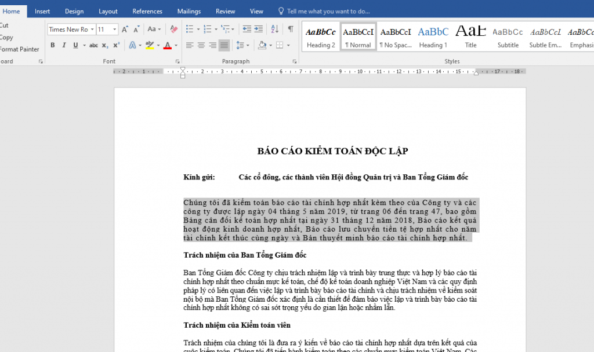594x352 pixels.
Task: Sort selected text A to Z
Action: [274, 29]
